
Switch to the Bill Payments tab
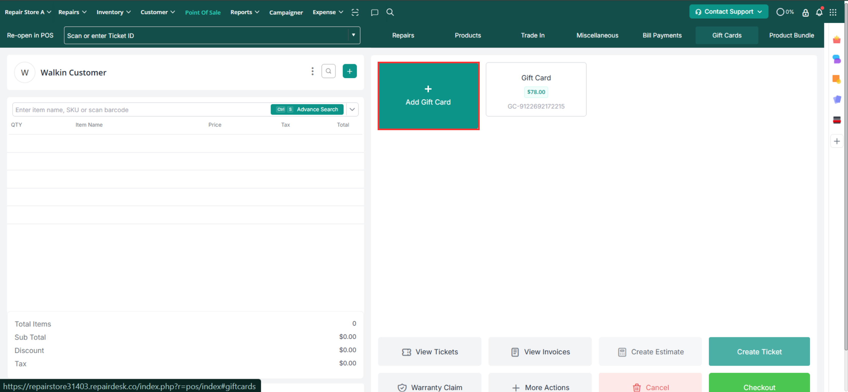click(x=662, y=35)
